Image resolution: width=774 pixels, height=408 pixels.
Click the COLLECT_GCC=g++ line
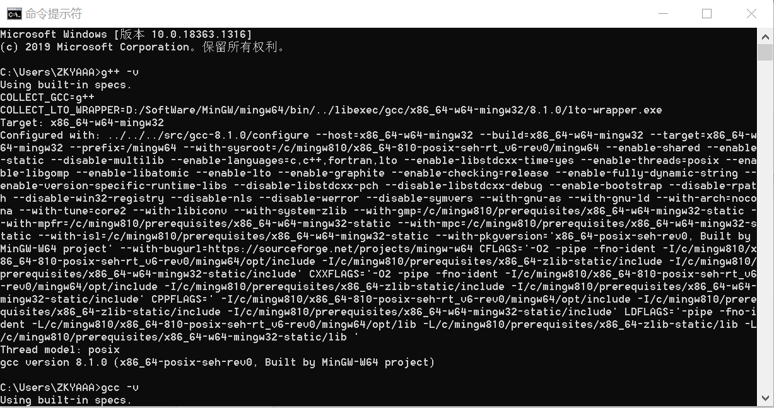pyautogui.click(x=47, y=97)
